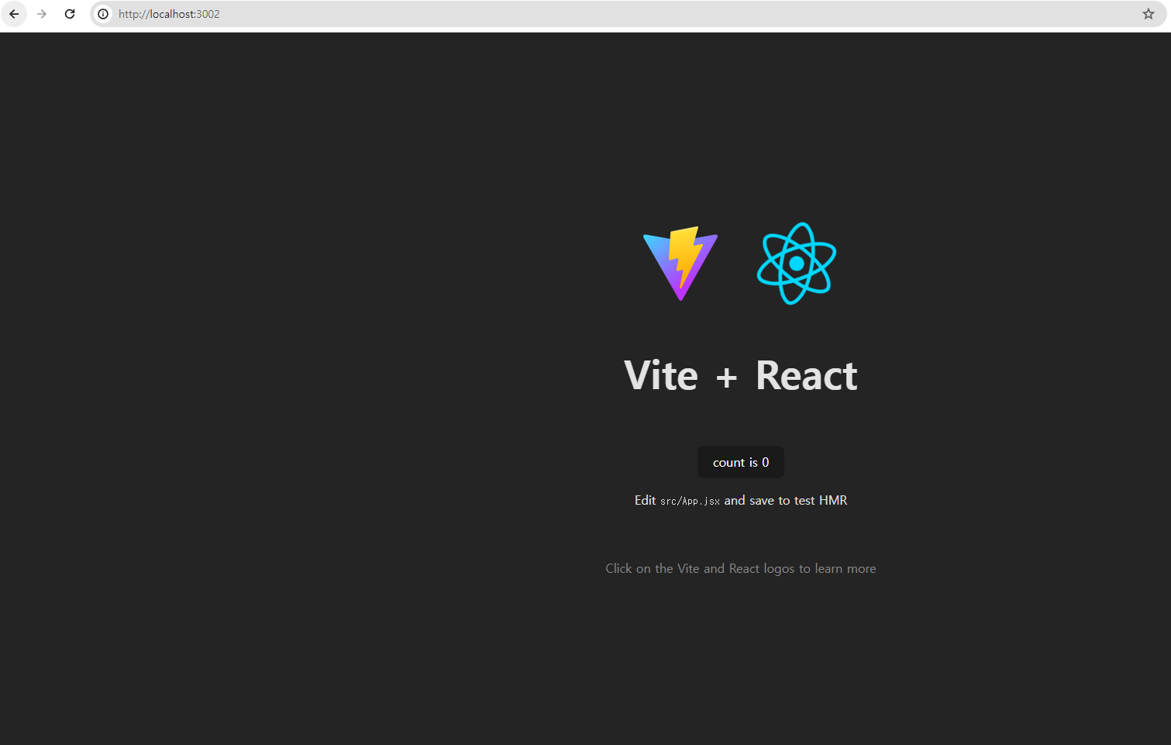Focus the address bar showing localhost:3002
This screenshot has height=745, width=1171.
tap(628, 14)
